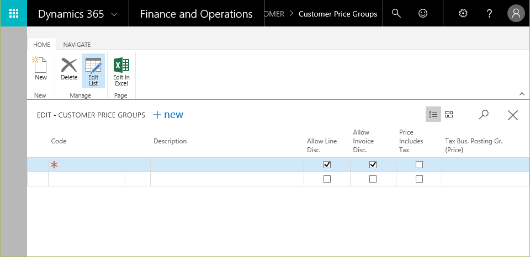The image size is (530, 257).
Task: Click the Price Includes Tax column header
Action: pos(411,141)
